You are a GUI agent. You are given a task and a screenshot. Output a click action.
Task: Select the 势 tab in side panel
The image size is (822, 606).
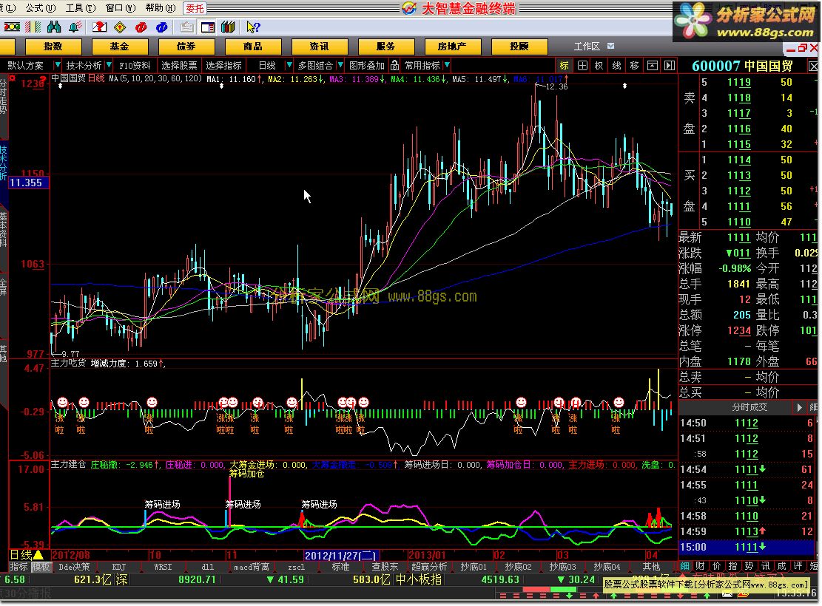[x=749, y=566]
